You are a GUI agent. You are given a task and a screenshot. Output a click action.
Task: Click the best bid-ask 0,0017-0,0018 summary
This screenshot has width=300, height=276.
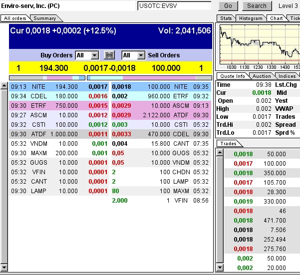(109, 68)
